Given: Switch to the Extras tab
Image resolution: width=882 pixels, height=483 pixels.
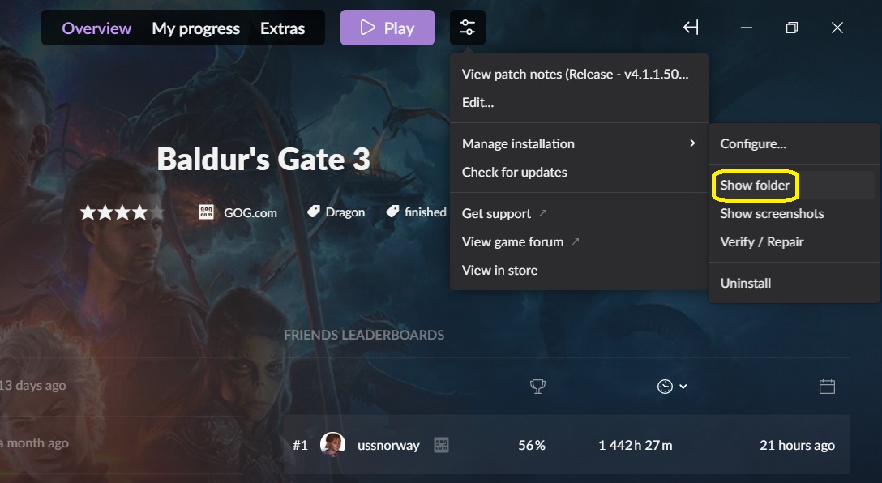Looking at the screenshot, I should click(282, 28).
